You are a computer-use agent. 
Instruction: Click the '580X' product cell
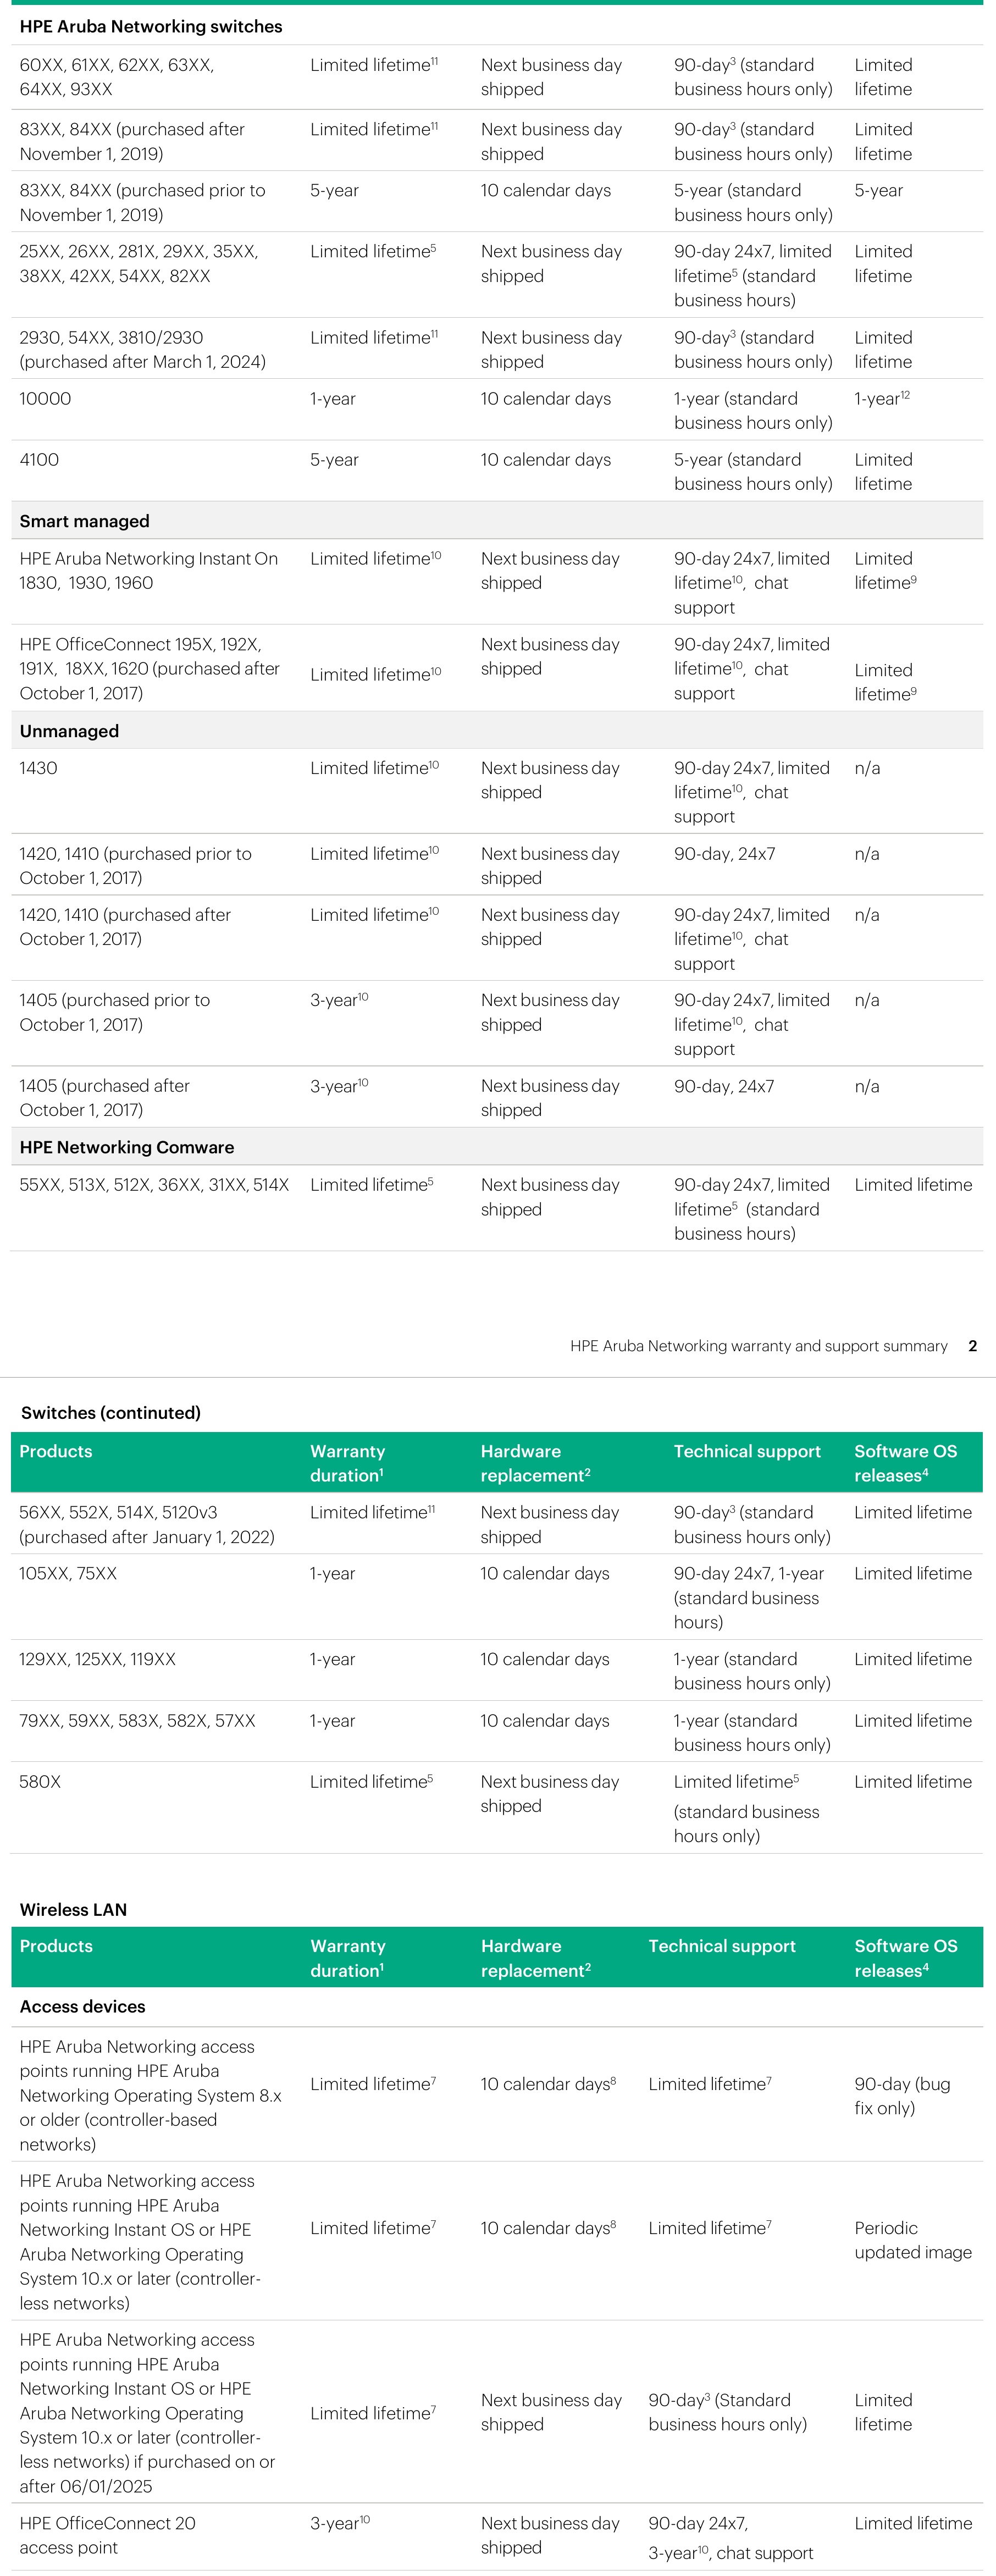[40, 1782]
